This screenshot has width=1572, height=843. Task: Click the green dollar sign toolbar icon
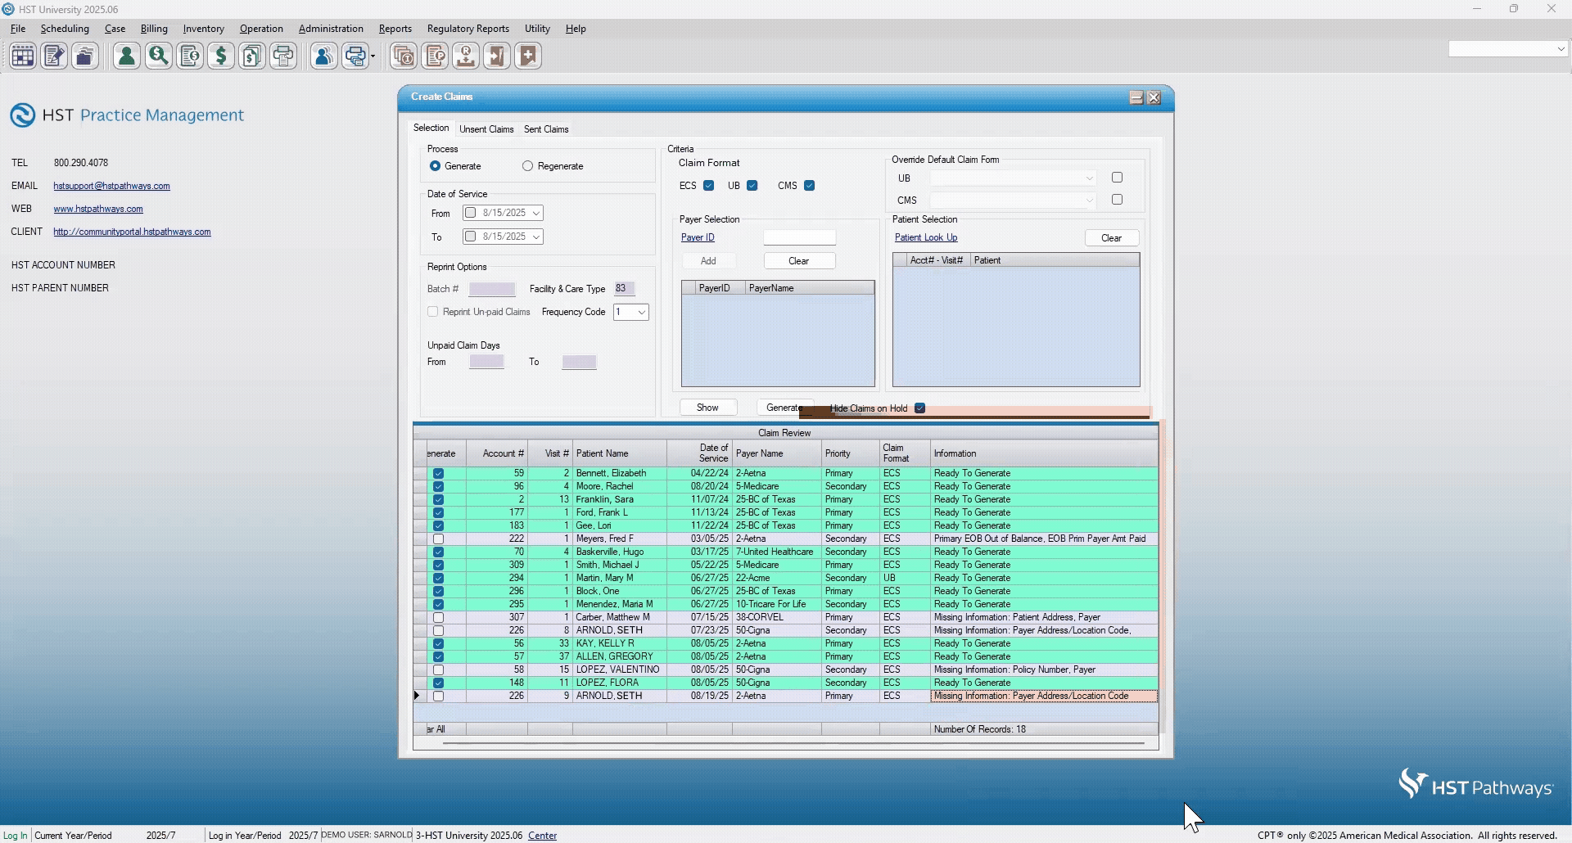click(221, 56)
